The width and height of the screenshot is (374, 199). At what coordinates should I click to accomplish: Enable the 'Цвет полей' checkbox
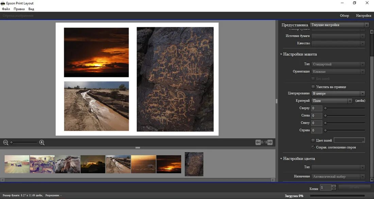pos(313,140)
